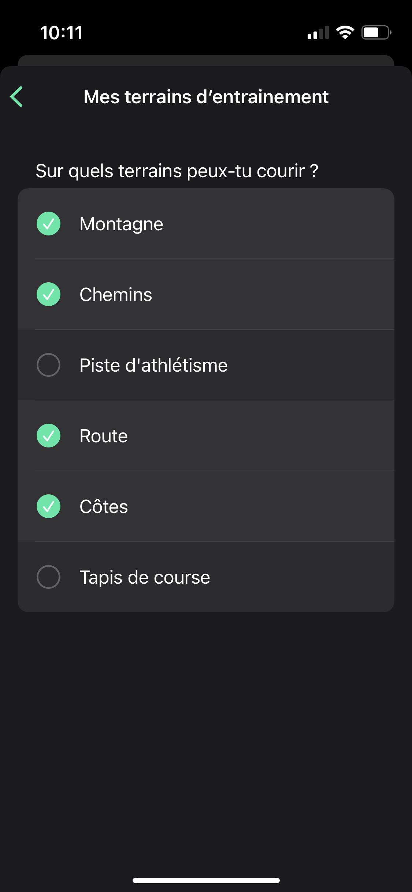Uncheck the Montagne checkmark circle

[x=48, y=224]
